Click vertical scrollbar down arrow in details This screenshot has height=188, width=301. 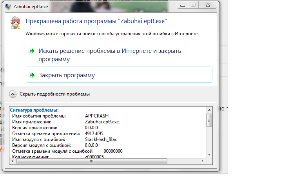click(x=209, y=155)
